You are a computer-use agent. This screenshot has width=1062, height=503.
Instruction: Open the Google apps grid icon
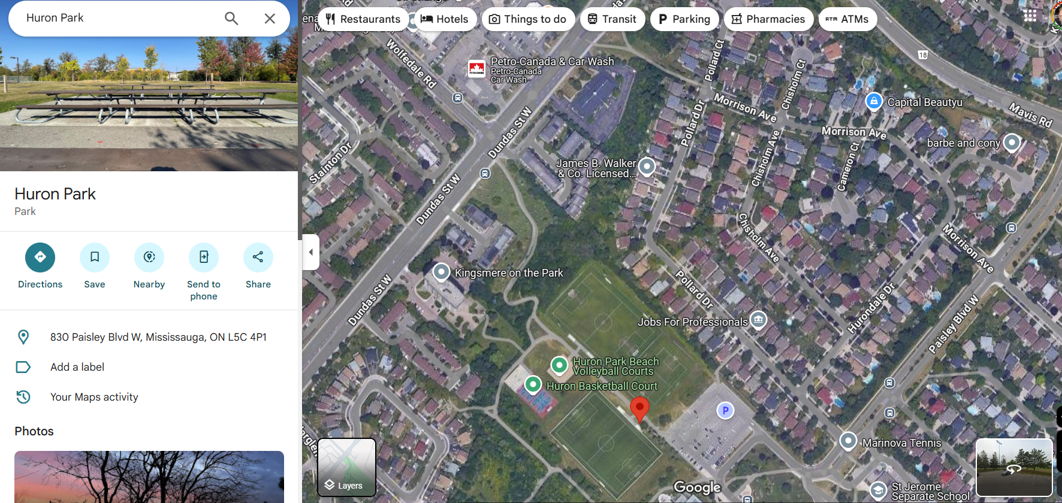pos(1030,16)
